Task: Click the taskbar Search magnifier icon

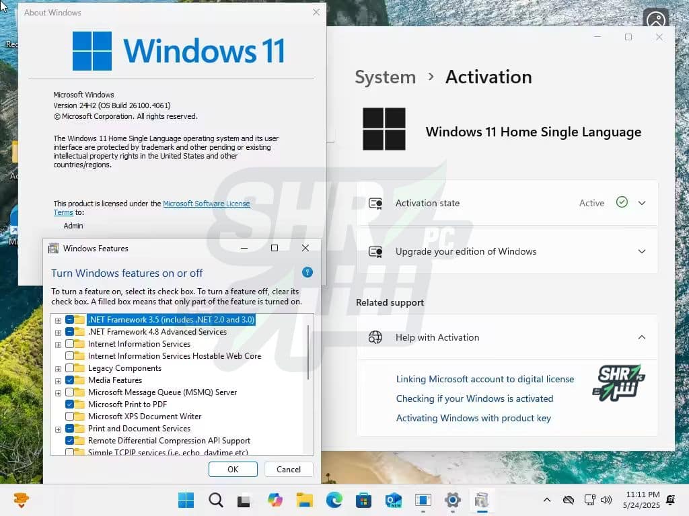Action: coord(215,500)
